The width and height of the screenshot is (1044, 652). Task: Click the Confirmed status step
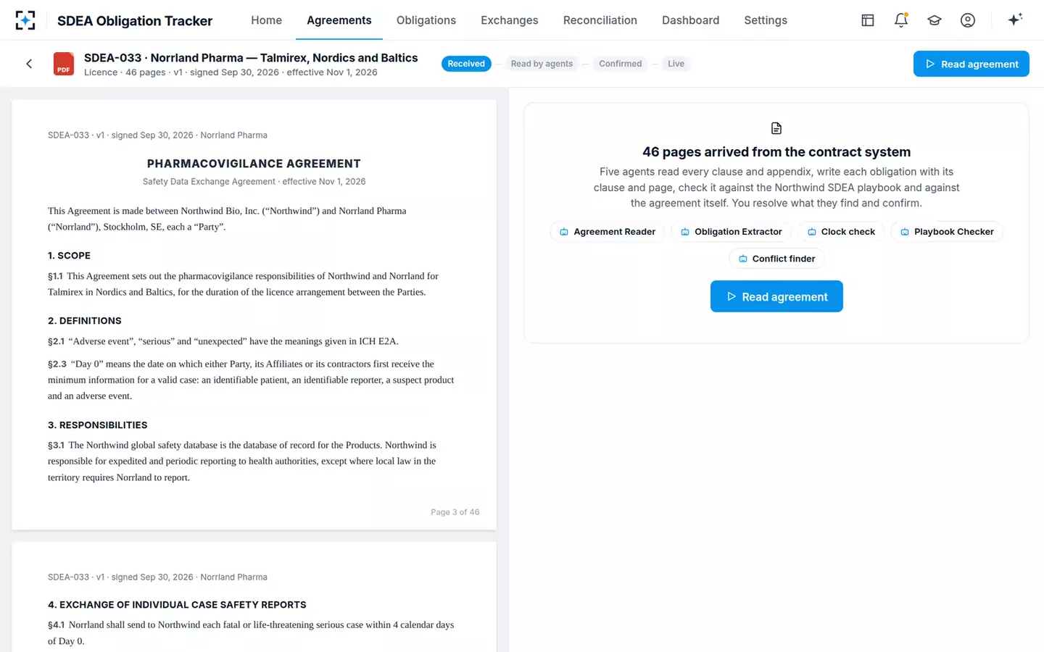pyautogui.click(x=621, y=64)
